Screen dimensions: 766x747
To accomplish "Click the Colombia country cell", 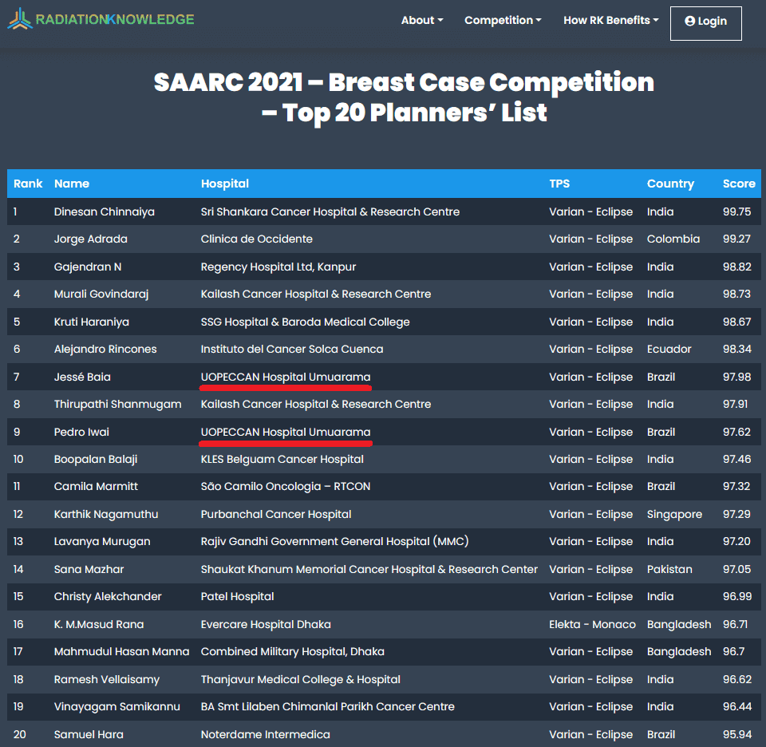I will tap(673, 239).
